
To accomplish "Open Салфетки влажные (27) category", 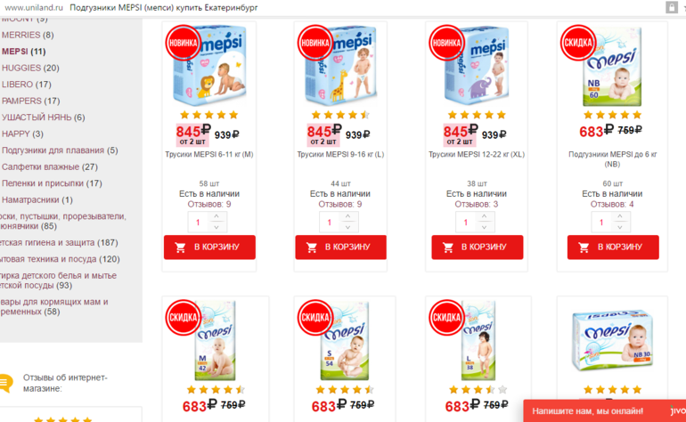I will 49,167.
